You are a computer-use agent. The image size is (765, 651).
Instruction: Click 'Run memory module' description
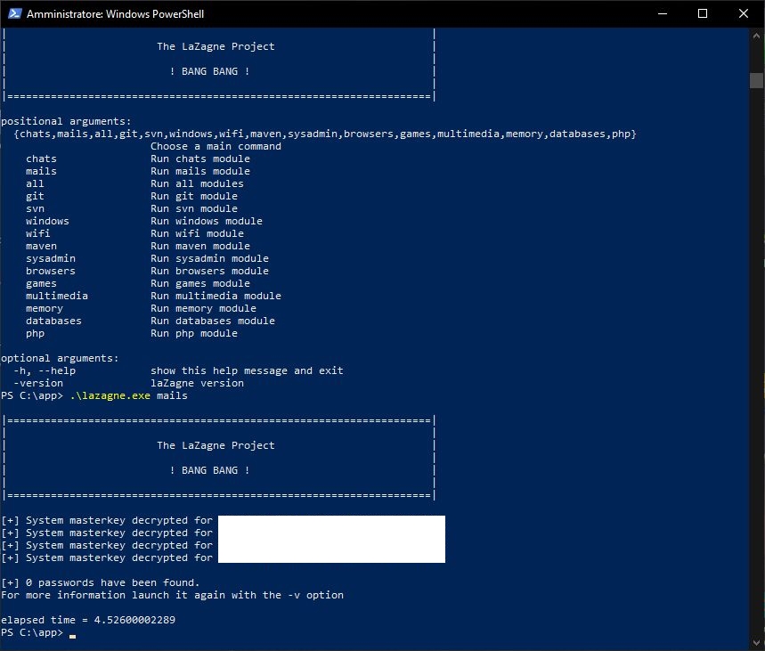point(203,308)
